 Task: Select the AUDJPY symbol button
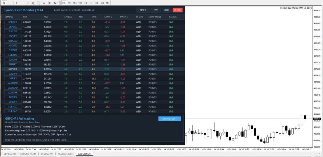tap(13, 97)
